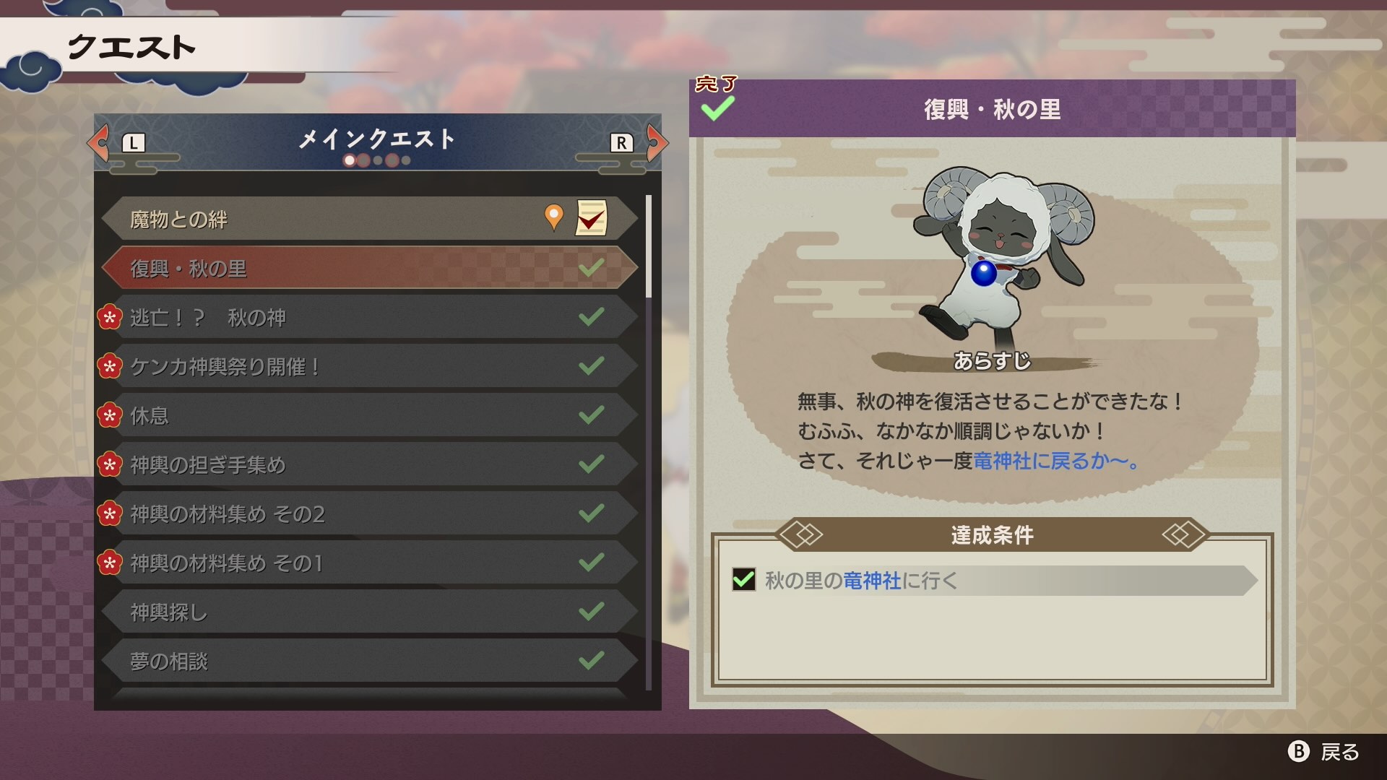Click the B button icon for 戻る
The height and width of the screenshot is (780, 1387).
point(1298,752)
